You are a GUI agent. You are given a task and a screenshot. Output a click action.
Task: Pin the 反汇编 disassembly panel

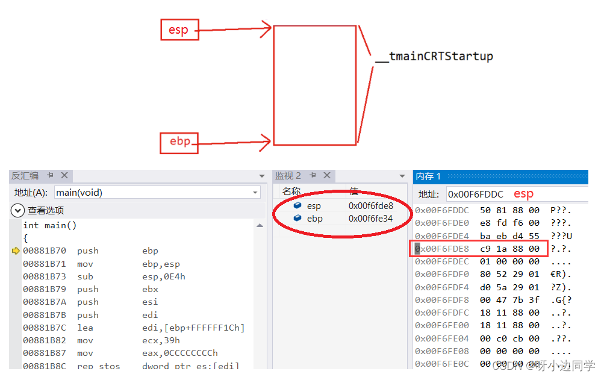click(x=50, y=175)
